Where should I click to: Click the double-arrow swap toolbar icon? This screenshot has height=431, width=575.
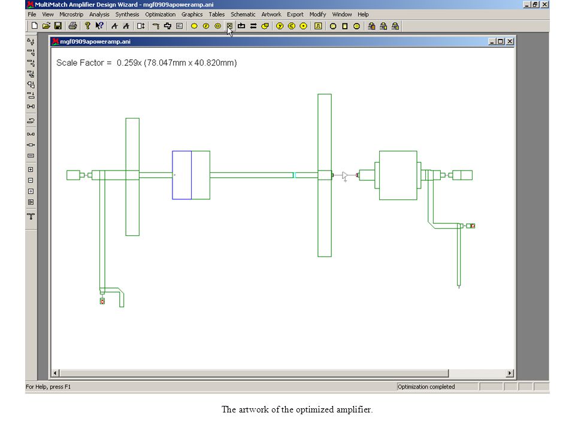[253, 26]
